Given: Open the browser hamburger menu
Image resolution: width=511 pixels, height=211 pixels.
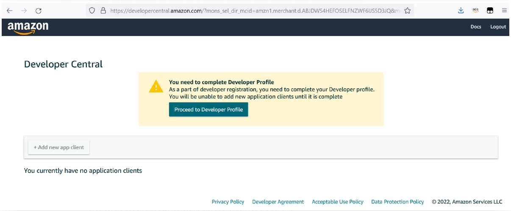Looking at the screenshot, I should click(x=504, y=11).
